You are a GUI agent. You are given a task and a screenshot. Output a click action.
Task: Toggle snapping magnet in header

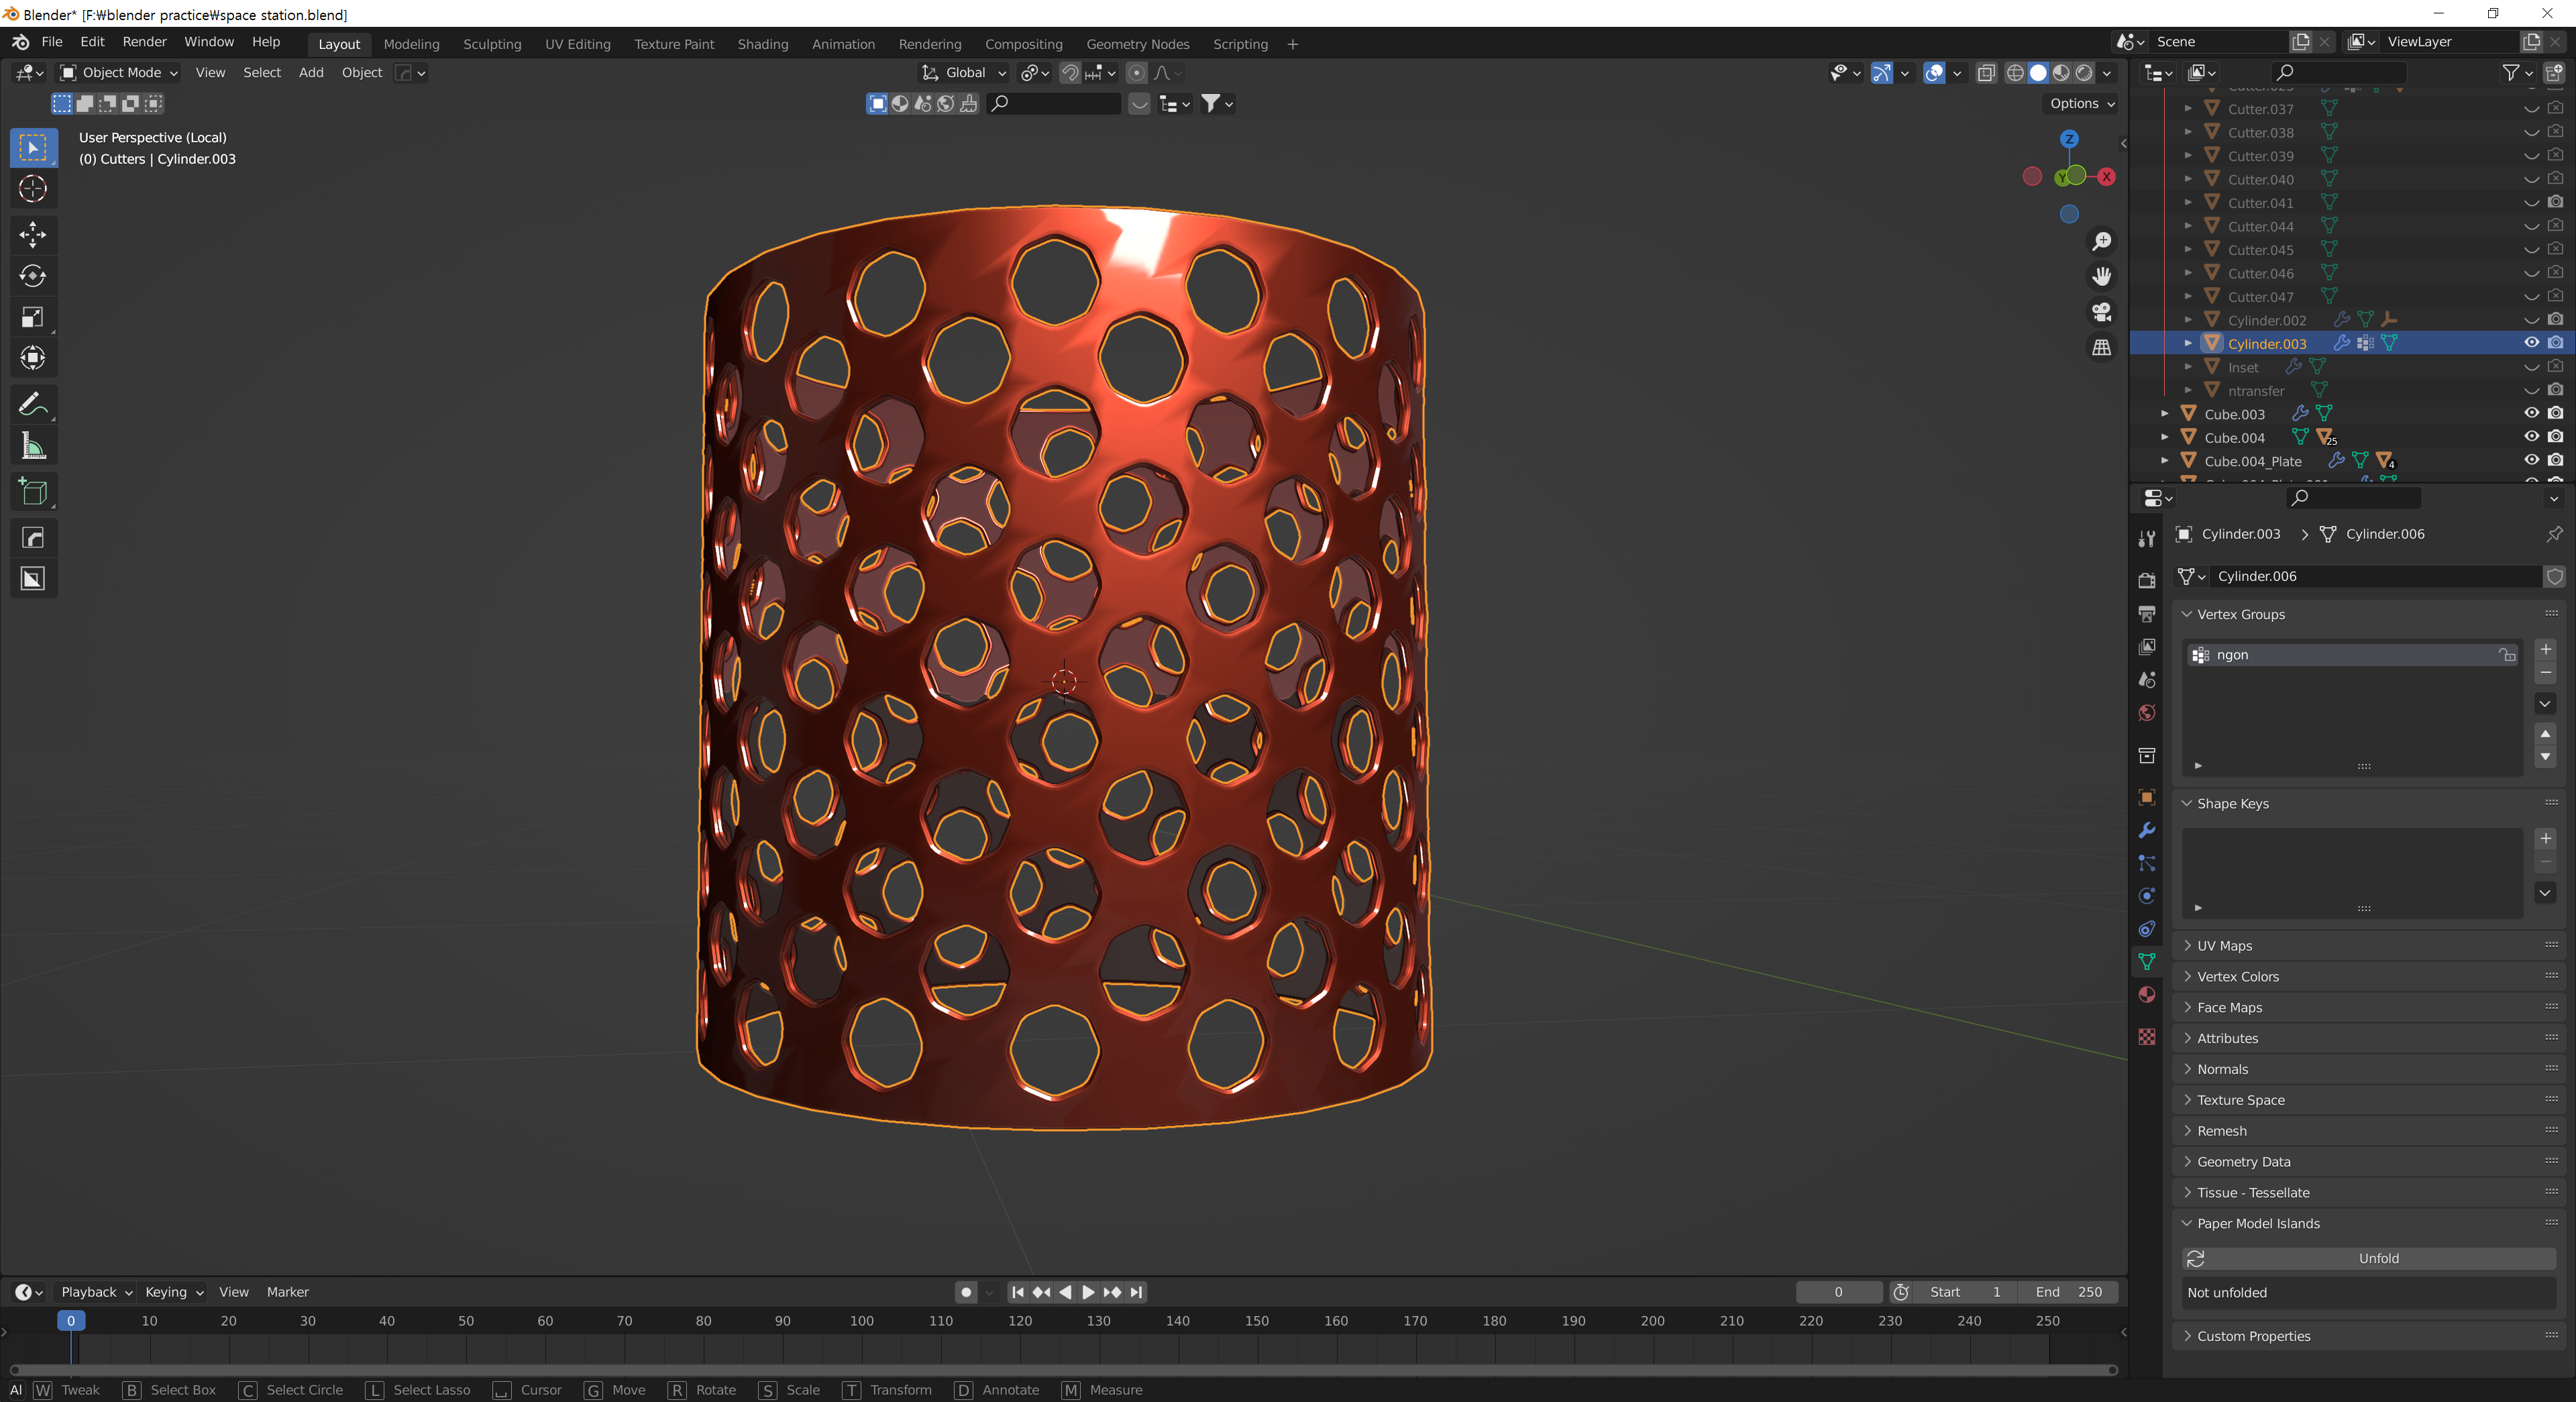[x=1069, y=73]
